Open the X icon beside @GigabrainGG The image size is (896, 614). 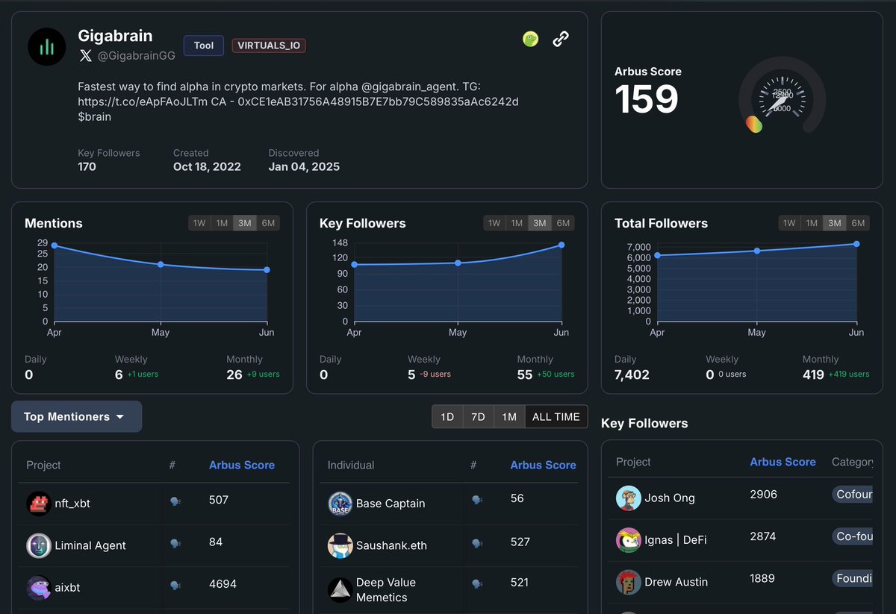(86, 55)
